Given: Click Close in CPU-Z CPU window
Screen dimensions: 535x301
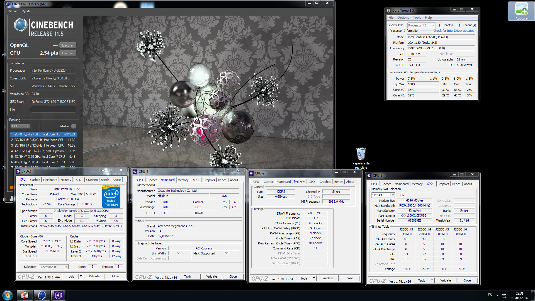Looking at the screenshot, I should pos(116,276).
